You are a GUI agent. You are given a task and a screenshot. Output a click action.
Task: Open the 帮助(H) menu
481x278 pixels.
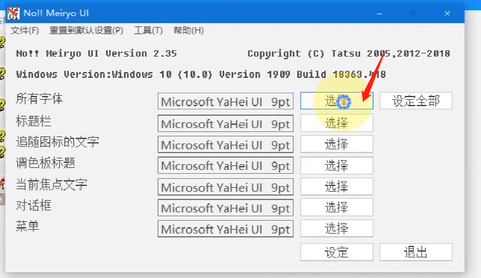(x=189, y=31)
